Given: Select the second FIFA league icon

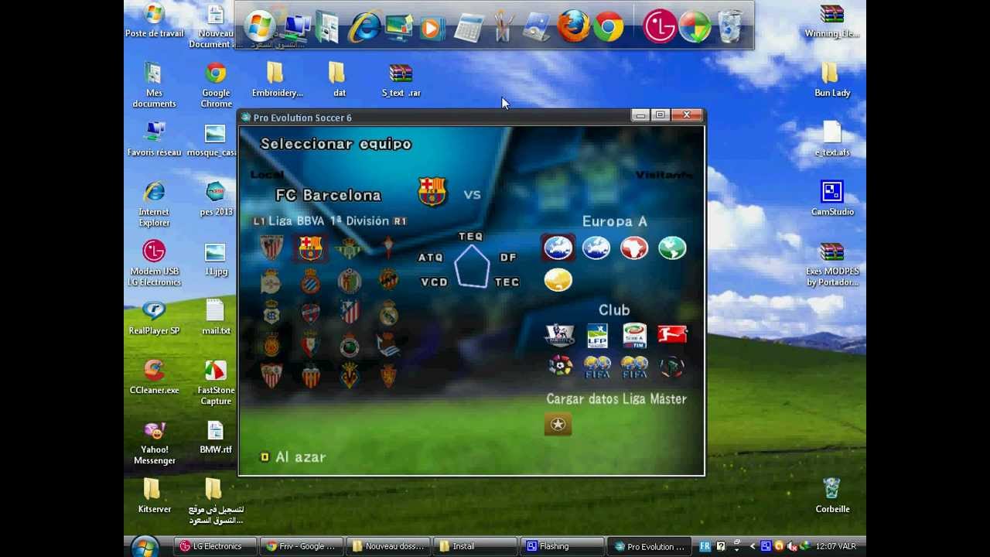Looking at the screenshot, I should coord(634,367).
